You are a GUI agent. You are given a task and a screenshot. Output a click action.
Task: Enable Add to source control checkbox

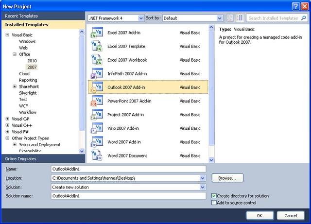point(214,203)
